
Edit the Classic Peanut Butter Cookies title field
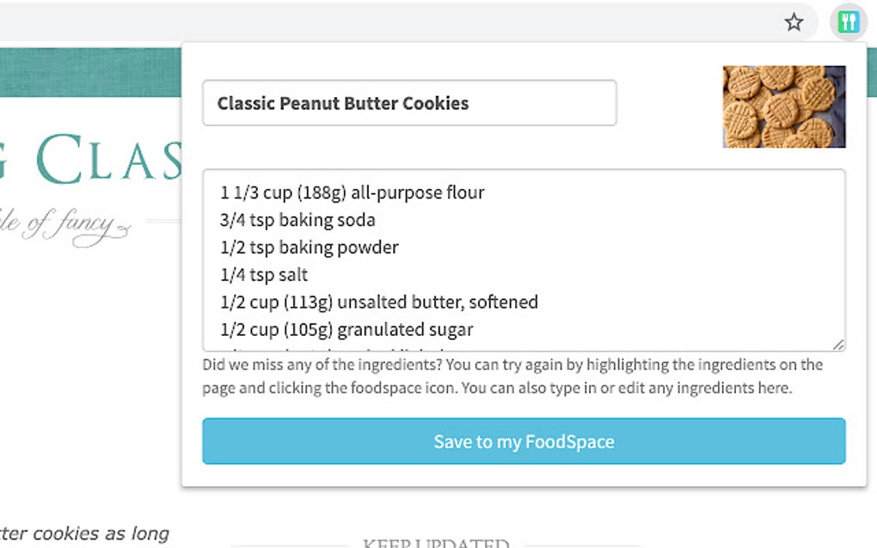(x=408, y=102)
